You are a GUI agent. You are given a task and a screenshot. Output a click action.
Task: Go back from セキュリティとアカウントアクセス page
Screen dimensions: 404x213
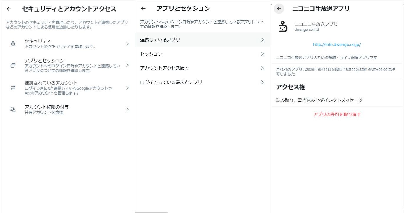point(9,9)
